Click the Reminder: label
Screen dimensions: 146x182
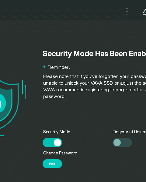[x=59, y=67]
